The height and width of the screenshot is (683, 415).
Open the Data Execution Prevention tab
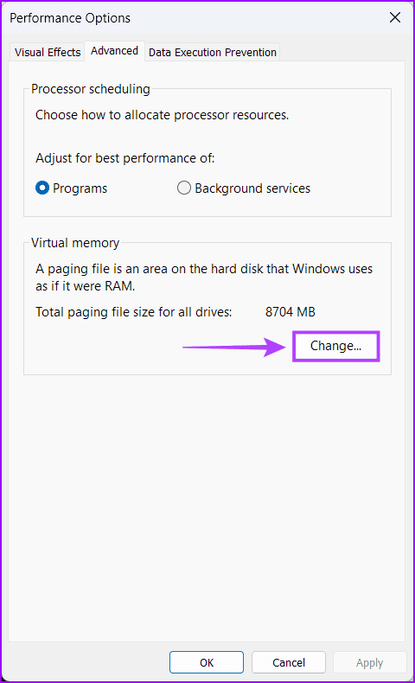click(x=213, y=52)
